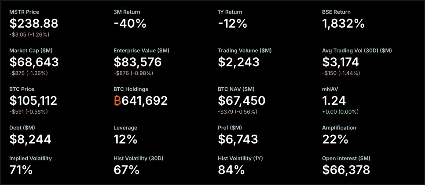The image size is (425, 185).
Task: Click the BTC Price $105,112 value
Action: (x=33, y=101)
